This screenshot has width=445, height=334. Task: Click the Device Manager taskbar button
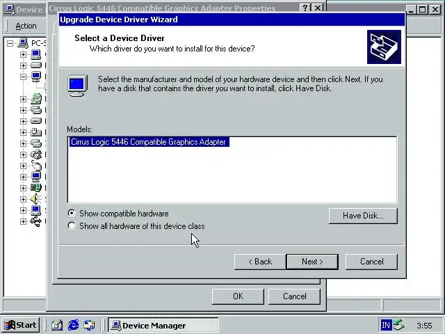[x=163, y=325]
